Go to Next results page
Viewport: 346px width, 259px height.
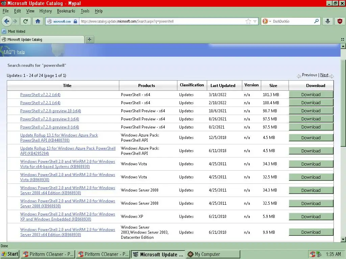(x=324, y=75)
